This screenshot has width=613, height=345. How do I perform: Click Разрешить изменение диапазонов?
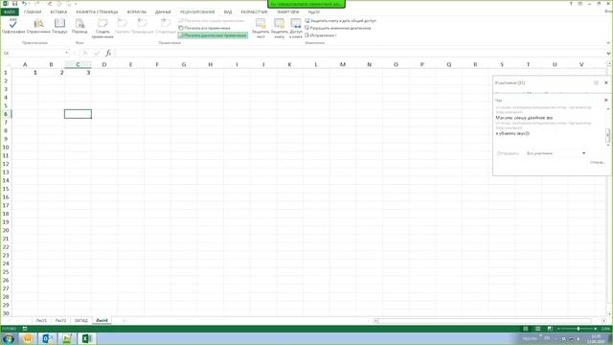coord(337,28)
